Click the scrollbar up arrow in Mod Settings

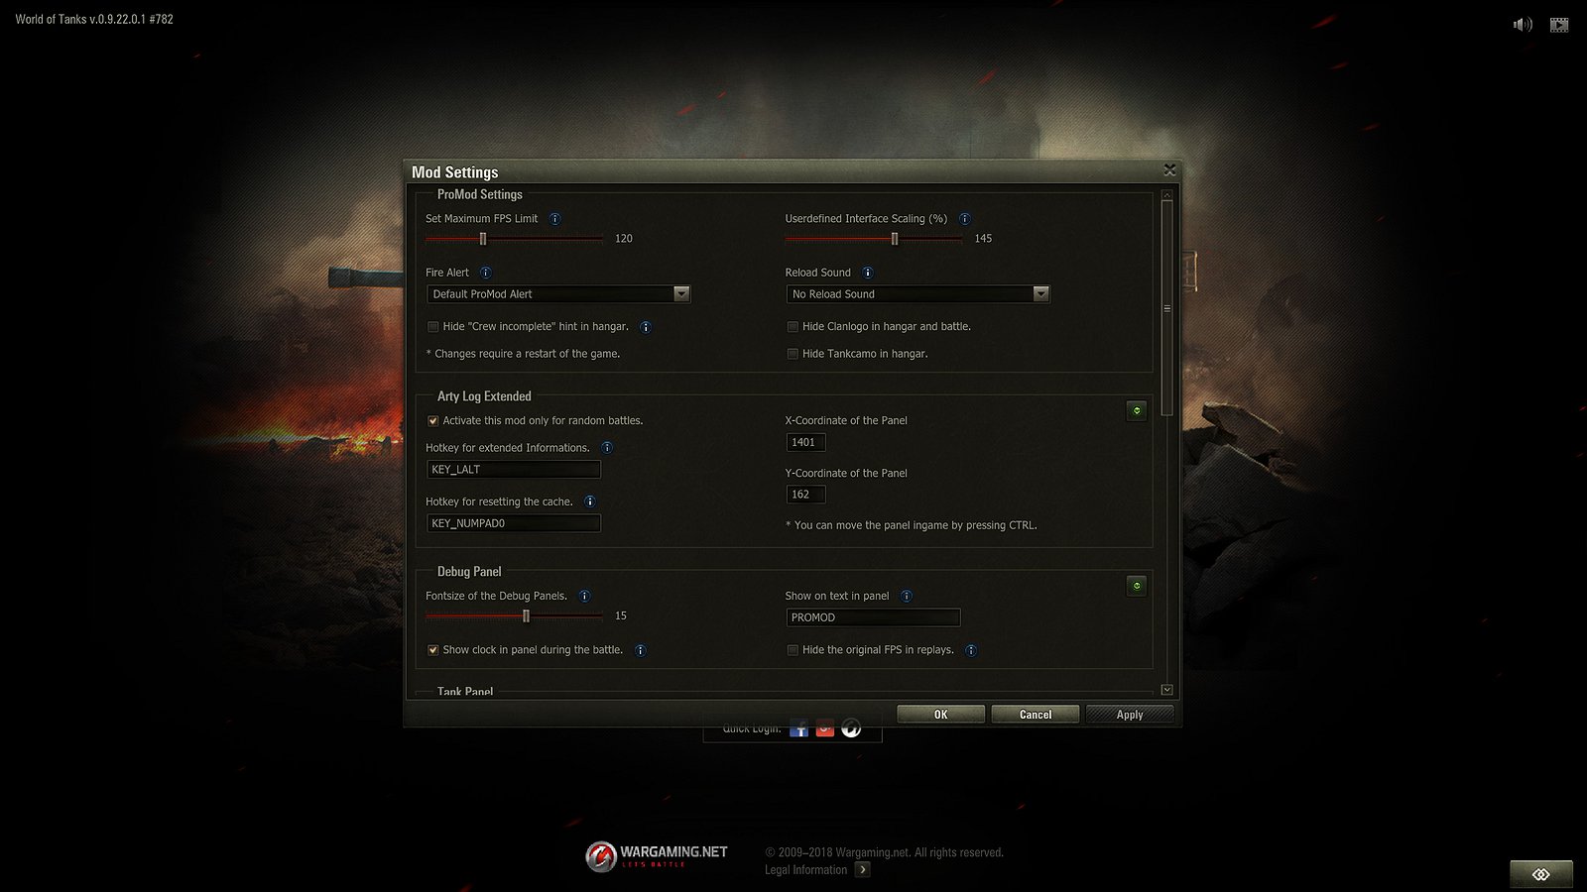coord(1167,195)
